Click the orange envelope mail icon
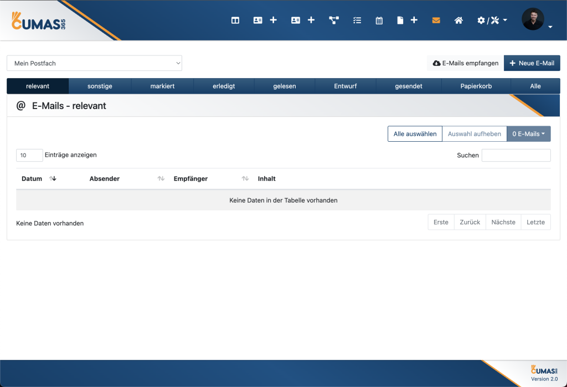Image resolution: width=567 pixels, height=387 pixels. [436, 20]
